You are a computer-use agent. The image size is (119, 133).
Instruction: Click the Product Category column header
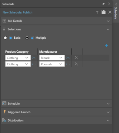click(17, 52)
